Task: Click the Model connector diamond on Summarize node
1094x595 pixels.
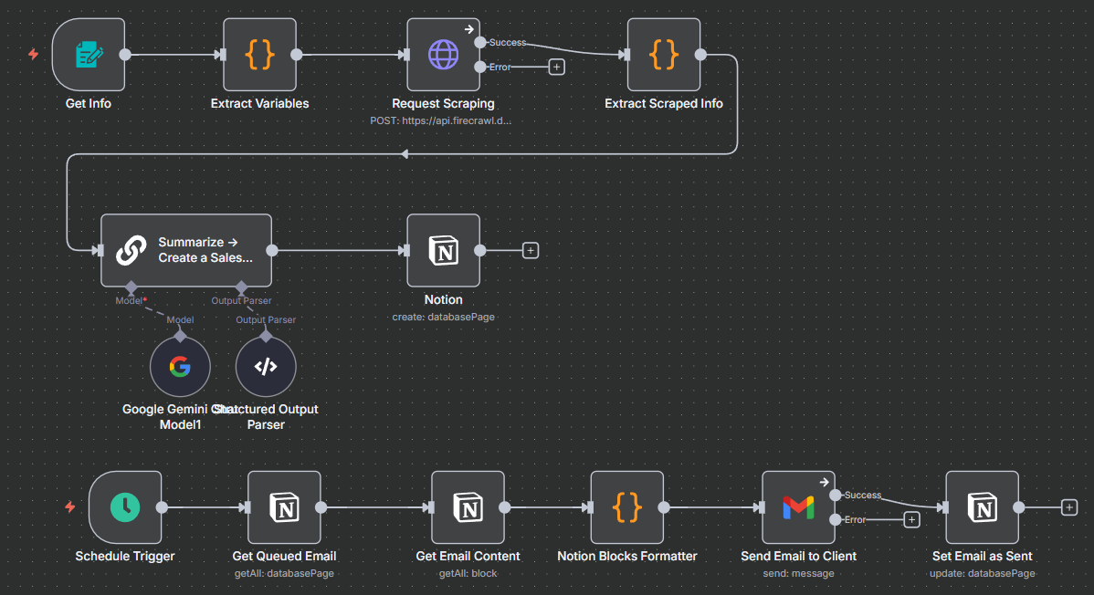Action: pyautogui.click(x=131, y=287)
